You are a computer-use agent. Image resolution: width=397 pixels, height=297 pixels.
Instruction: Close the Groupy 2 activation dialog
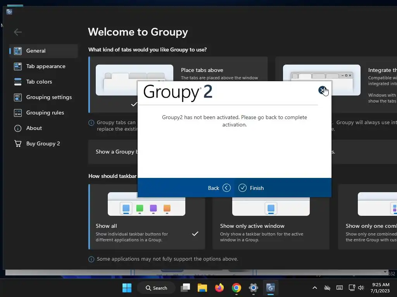point(322,90)
